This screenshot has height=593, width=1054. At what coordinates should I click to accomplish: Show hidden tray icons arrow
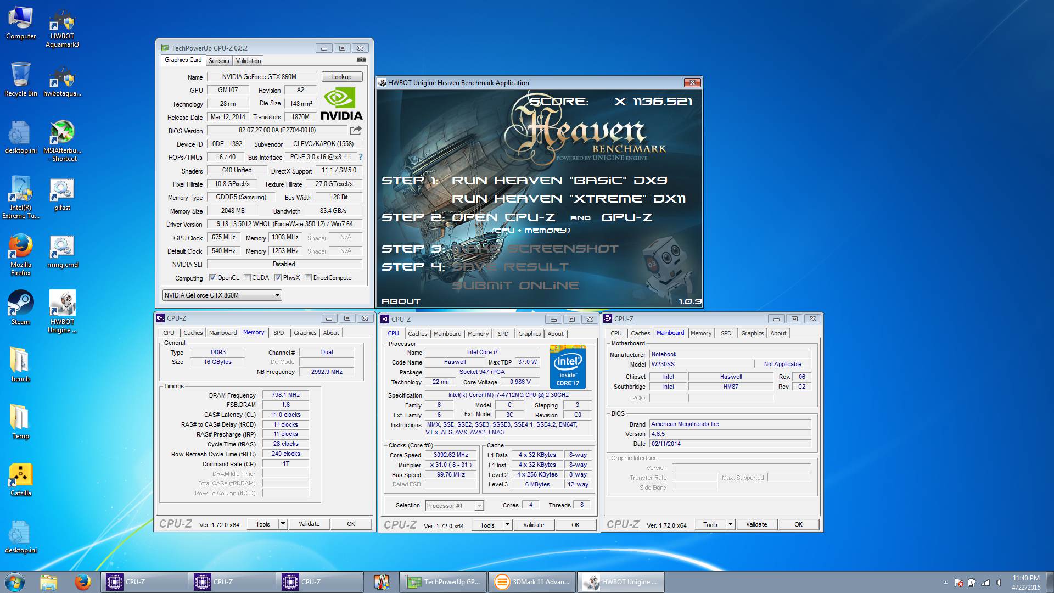coord(945,583)
